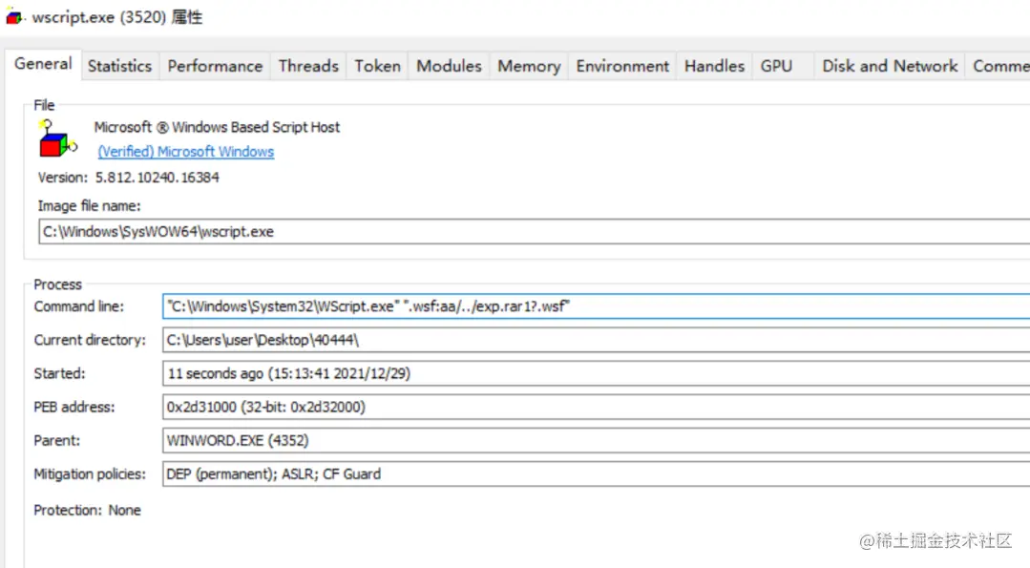Click the Process group label
Image resolution: width=1030 pixels, height=568 pixels.
coord(58,284)
